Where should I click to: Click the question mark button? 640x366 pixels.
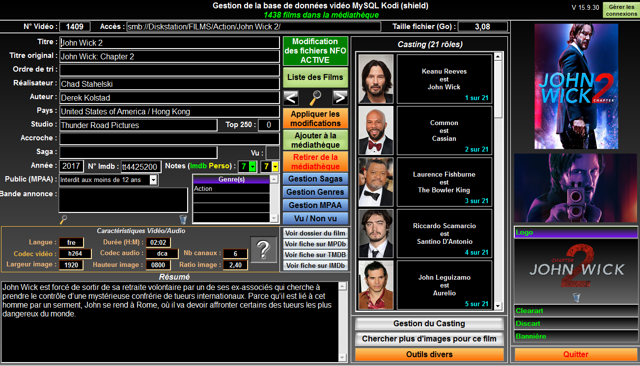point(264,250)
